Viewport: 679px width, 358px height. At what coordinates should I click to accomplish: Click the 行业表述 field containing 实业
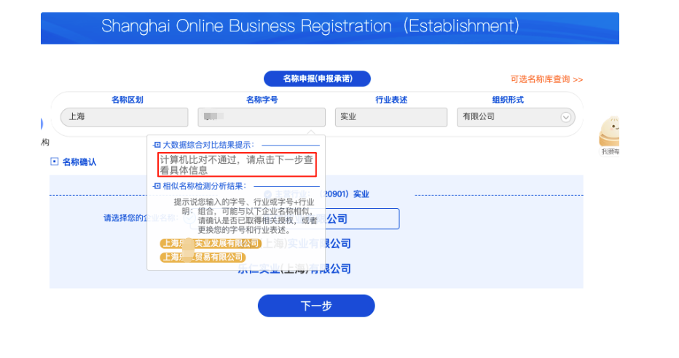click(391, 116)
